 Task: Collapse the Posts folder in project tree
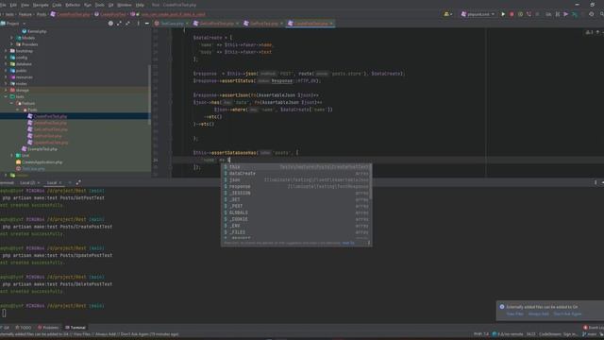tap(18, 110)
